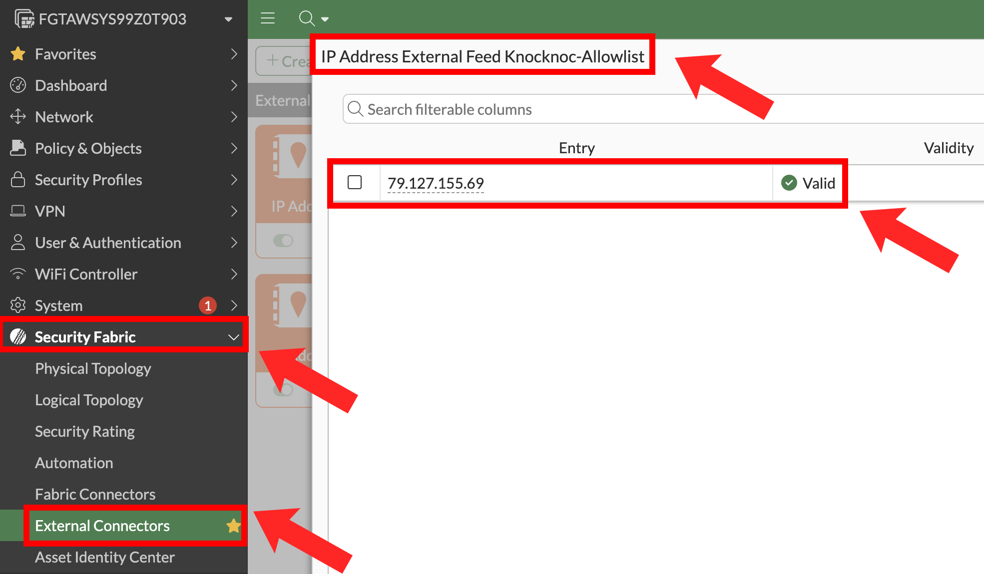This screenshot has height=574, width=984.
Task: Open Fabric Connectors menu item
Action: click(x=95, y=494)
